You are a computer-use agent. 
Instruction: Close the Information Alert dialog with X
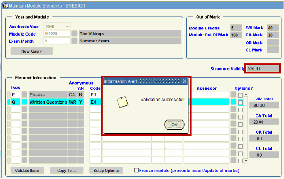[x=184, y=81]
